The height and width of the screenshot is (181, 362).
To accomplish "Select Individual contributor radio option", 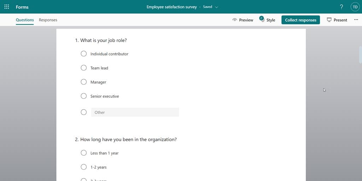I will (83, 54).
